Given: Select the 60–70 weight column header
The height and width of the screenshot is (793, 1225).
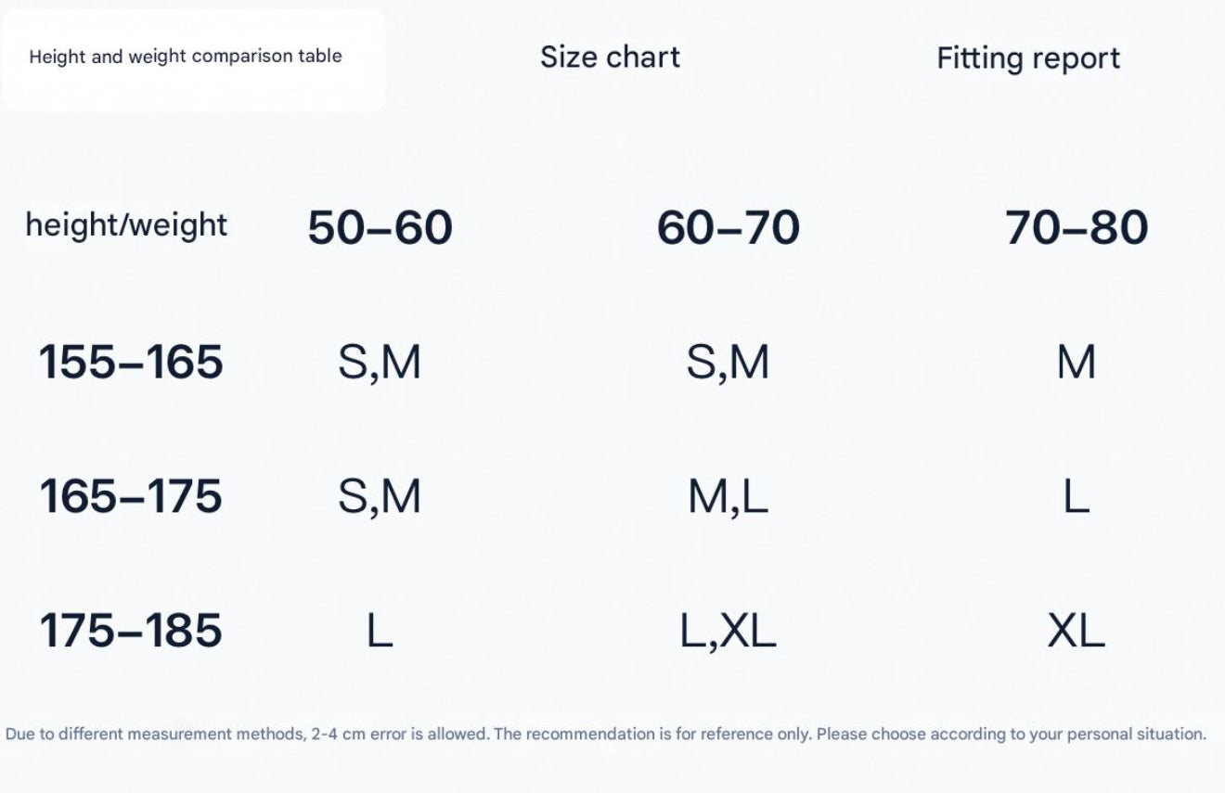Looking at the screenshot, I should [x=728, y=227].
